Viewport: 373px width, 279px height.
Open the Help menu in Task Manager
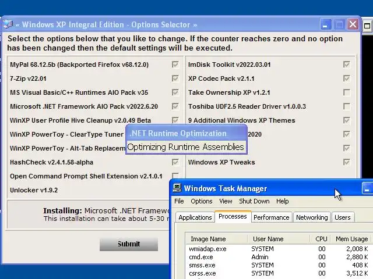click(x=282, y=201)
